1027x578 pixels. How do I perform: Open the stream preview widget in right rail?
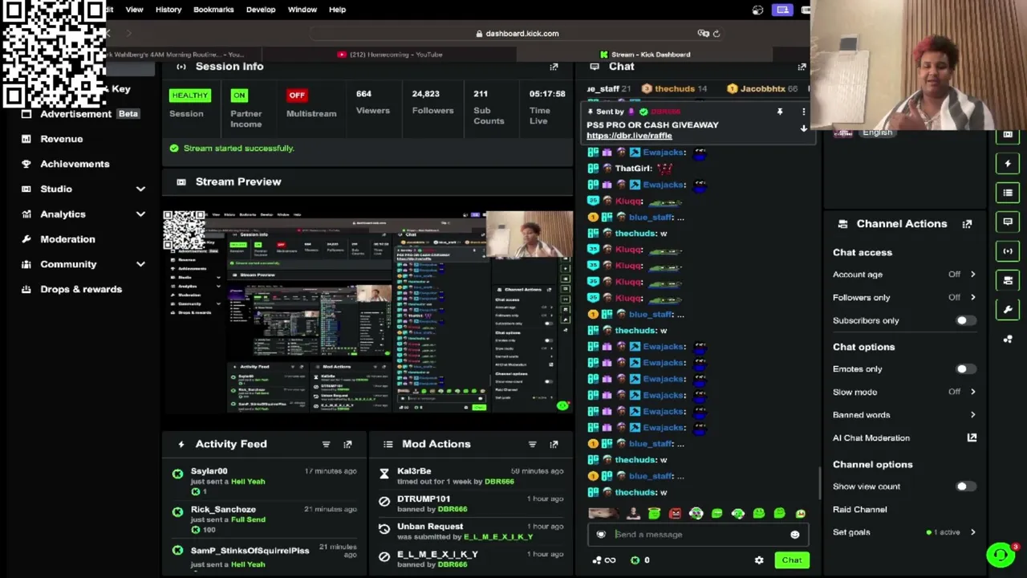(x=1008, y=135)
